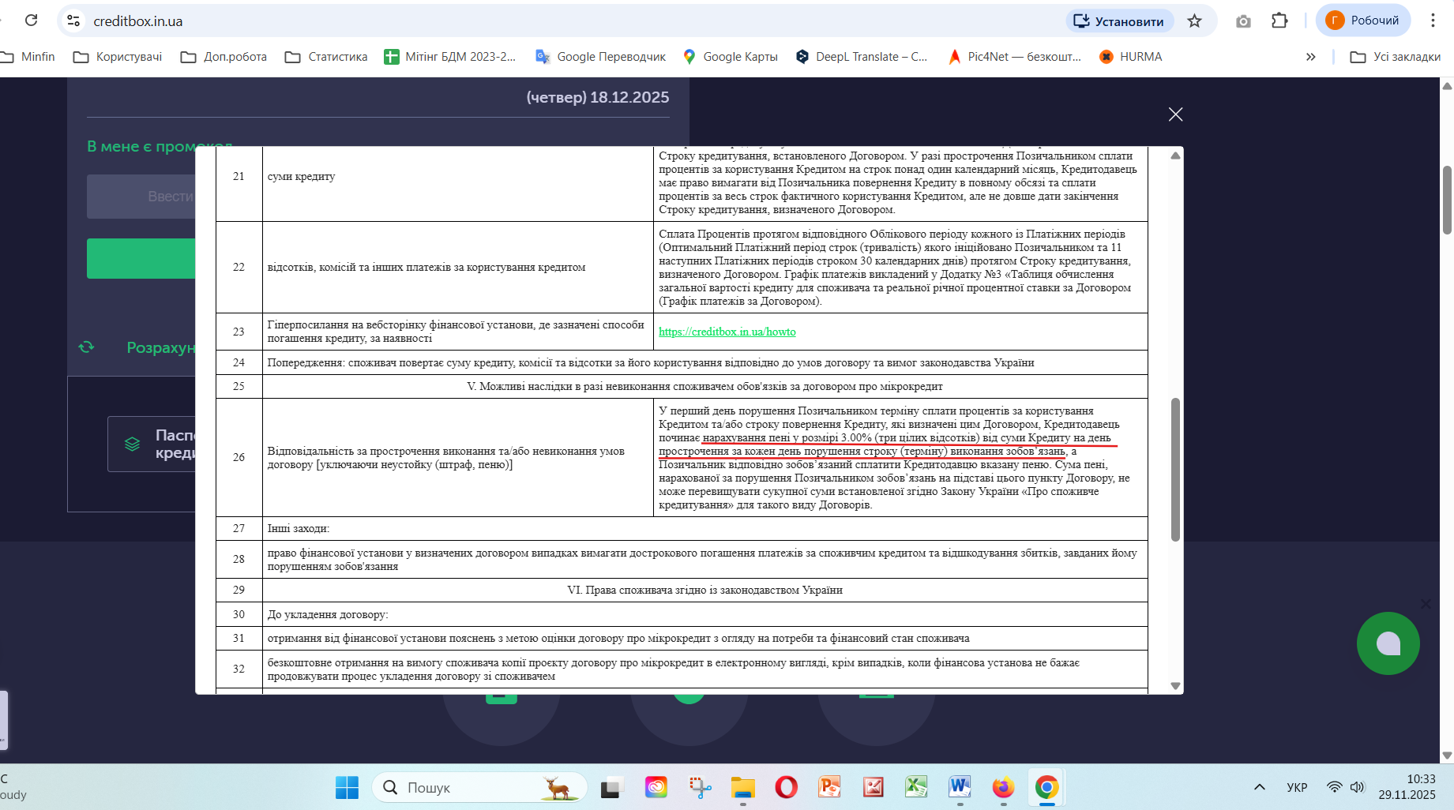Open the clock showing 10:33

tap(1407, 787)
